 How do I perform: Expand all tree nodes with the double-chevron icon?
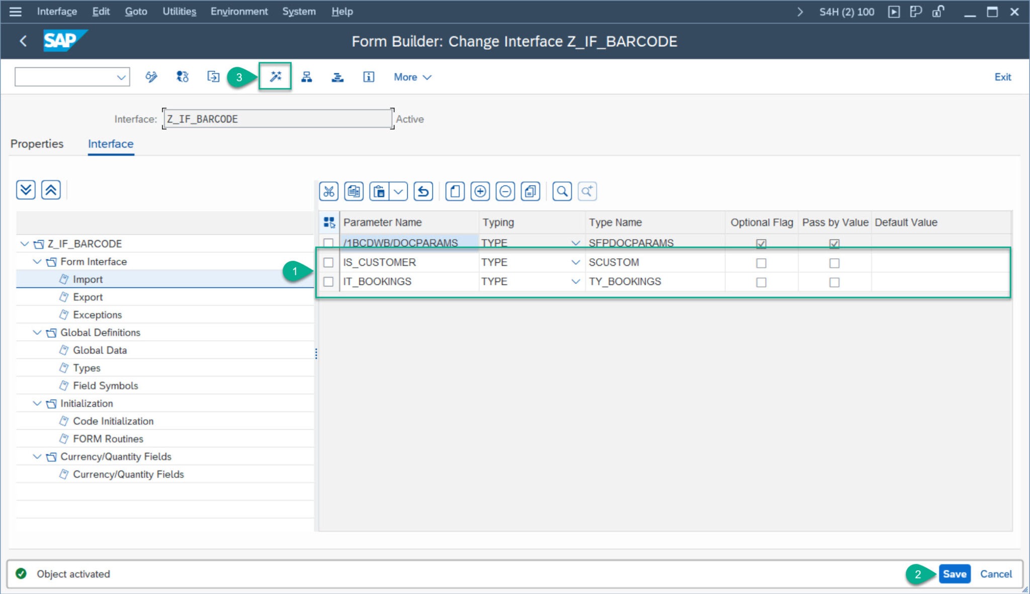(x=26, y=189)
